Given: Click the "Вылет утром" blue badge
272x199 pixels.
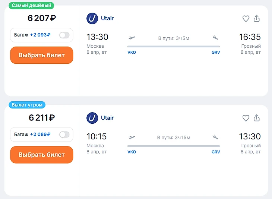Looking at the screenshot, I should pyautogui.click(x=27, y=105).
